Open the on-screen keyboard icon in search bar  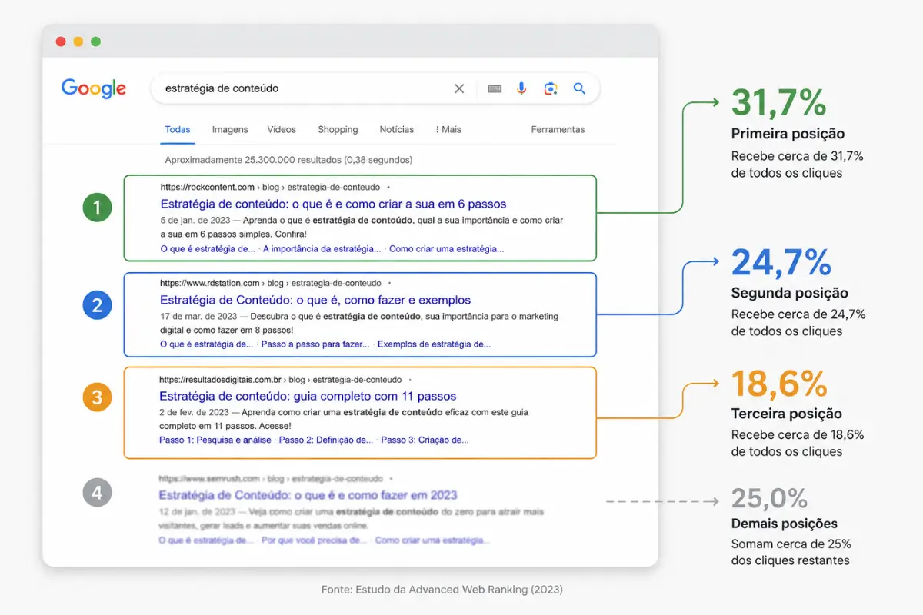pyautogui.click(x=495, y=89)
